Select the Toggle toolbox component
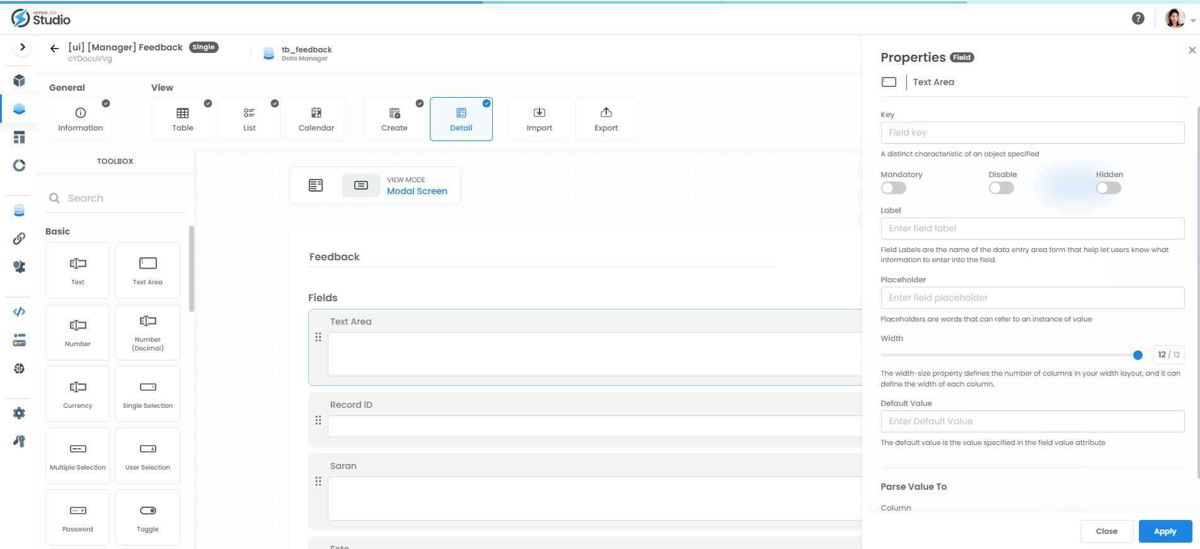The width and height of the screenshot is (1200, 549). click(x=147, y=517)
